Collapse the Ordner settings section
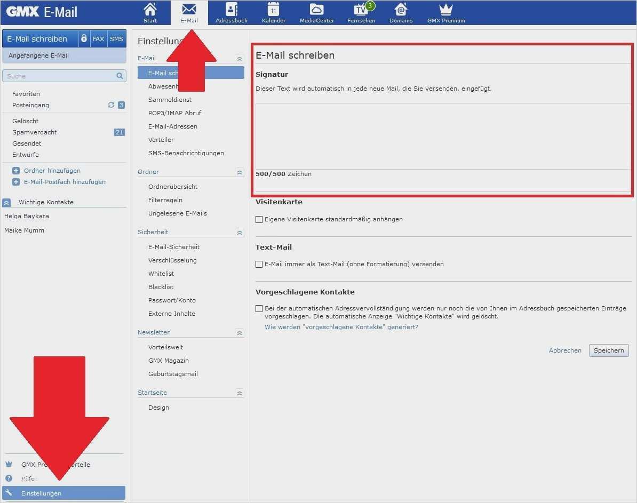The width and height of the screenshot is (637, 503). (240, 172)
